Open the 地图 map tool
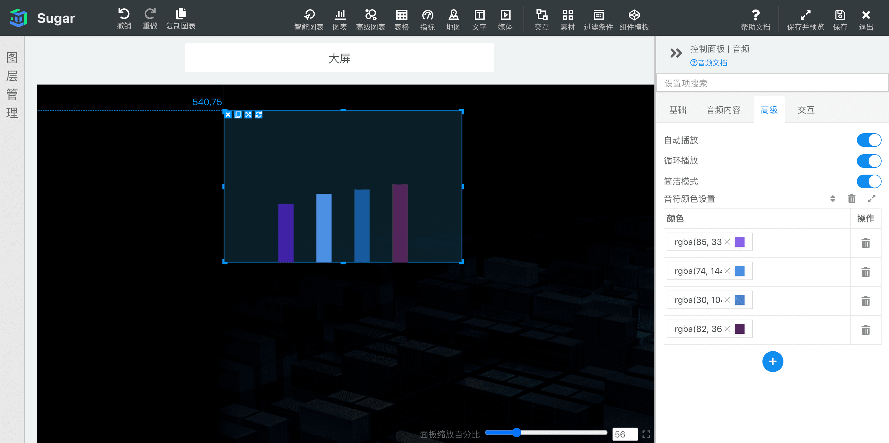Screen dimensions: 889x443 click(x=453, y=20)
